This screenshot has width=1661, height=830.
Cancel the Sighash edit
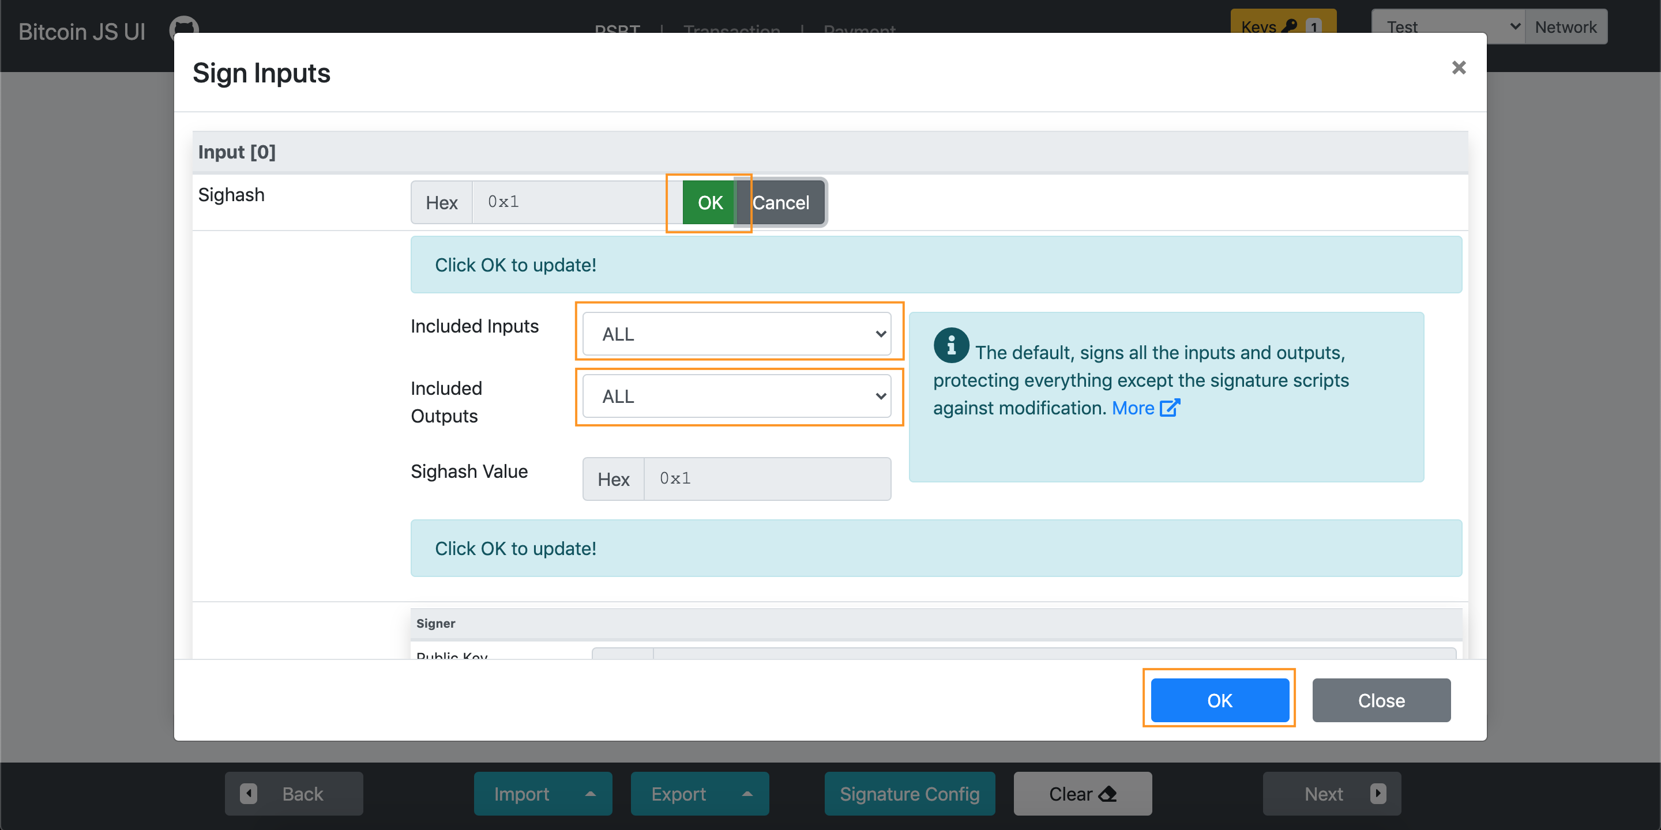[781, 202]
